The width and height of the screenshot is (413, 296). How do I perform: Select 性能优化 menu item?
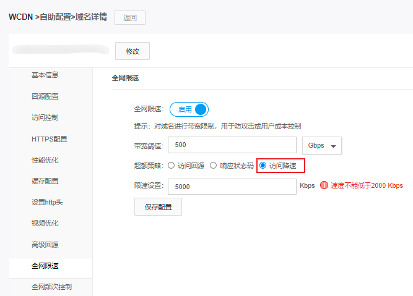(x=45, y=160)
